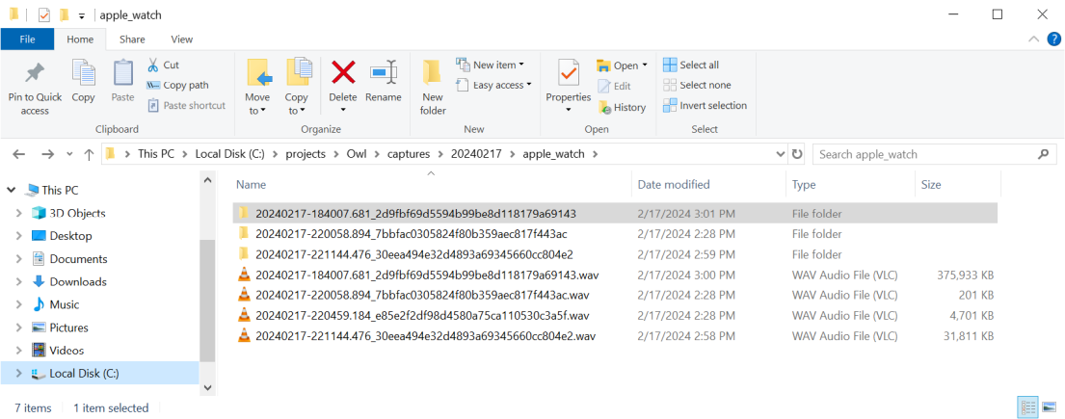Viewport: 1065px width, 419px height.
Task: Select folder 20240217-220058.894_7bbfac0305824f80b359aec817f443ac
Action: click(615, 234)
